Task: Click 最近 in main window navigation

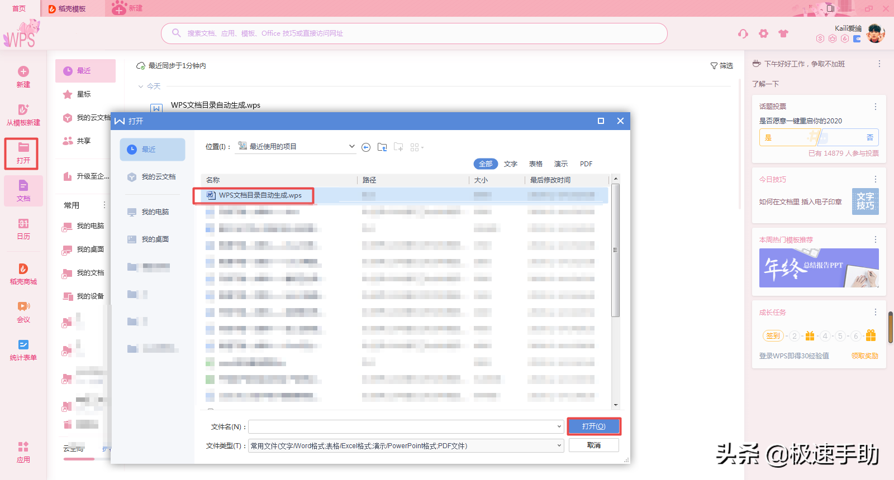Action: click(85, 71)
